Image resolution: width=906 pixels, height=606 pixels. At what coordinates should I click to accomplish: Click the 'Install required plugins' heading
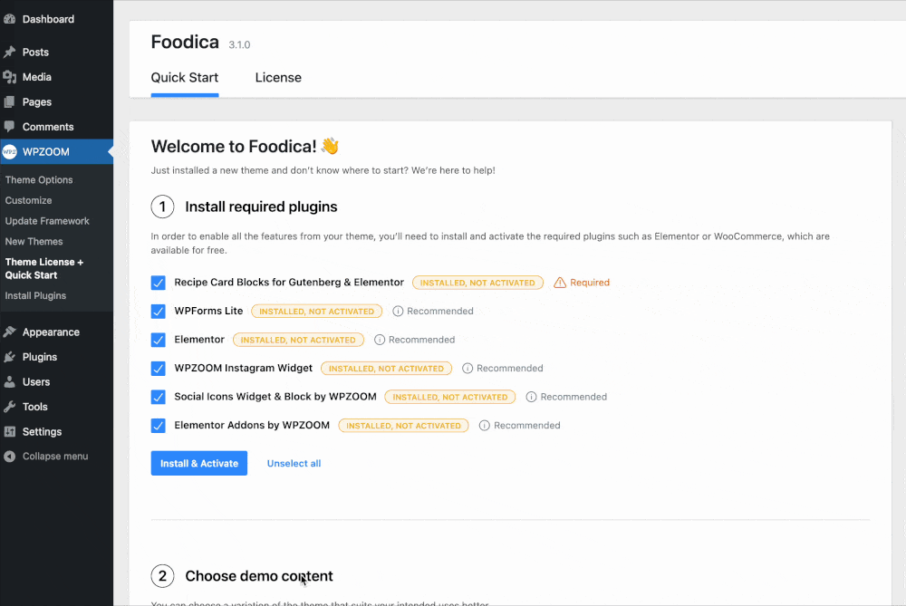point(261,207)
